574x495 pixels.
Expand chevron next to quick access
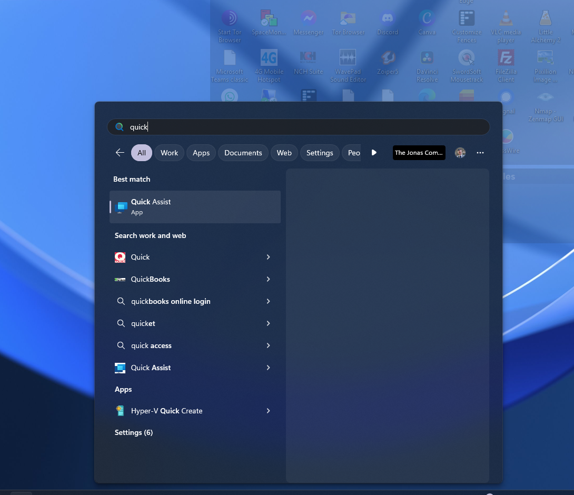(x=268, y=345)
